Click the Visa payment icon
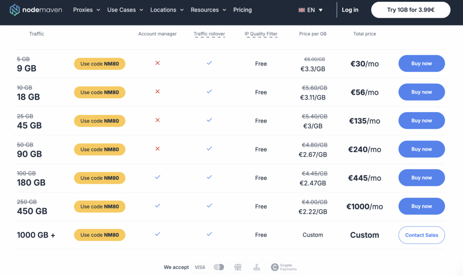This screenshot has height=276, width=463. click(199, 267)
